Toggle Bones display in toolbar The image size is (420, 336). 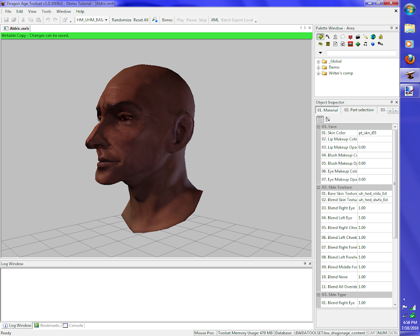tap(167, 20)
